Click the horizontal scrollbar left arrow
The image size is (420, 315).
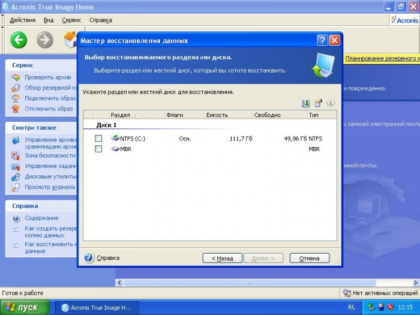click(119, 283)
